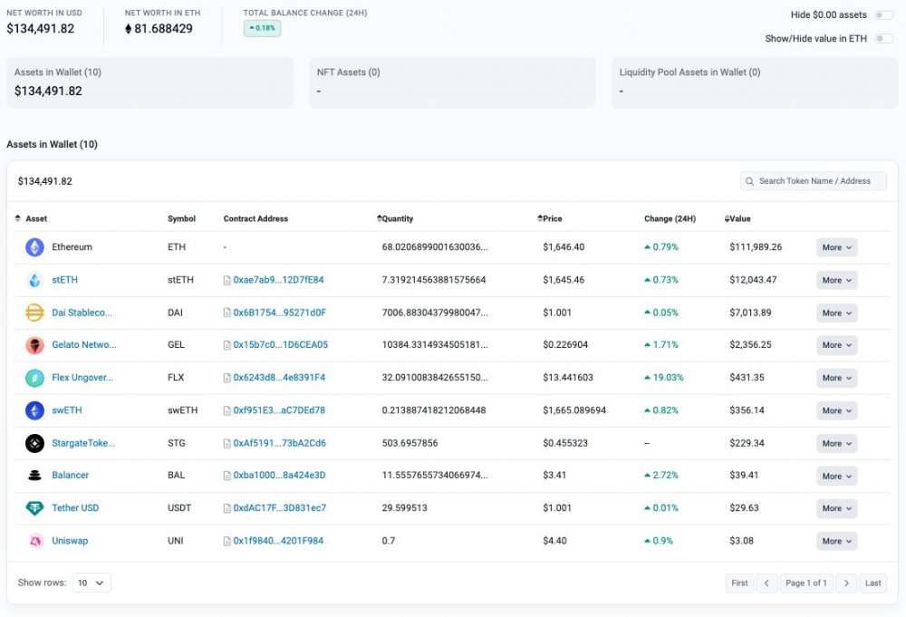Go to the next page arrow
Image resolution: width=906 pixels, height=617 pixels.
tap(846, 583)
